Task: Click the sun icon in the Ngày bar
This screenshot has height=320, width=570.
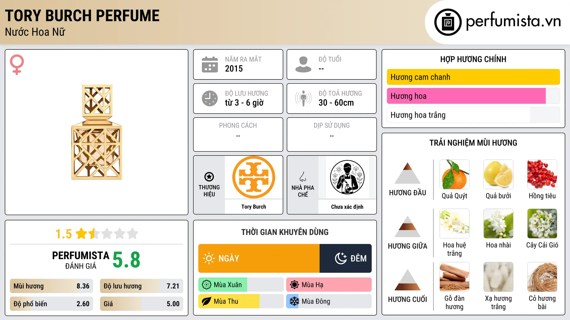Action: click(x=209, y=258)
